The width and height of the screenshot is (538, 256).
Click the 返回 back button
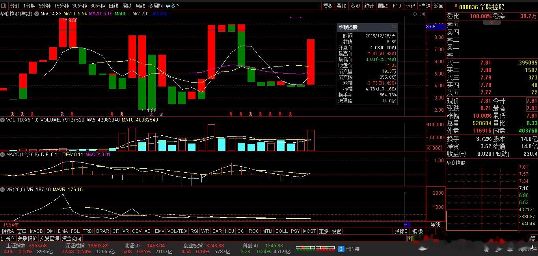point(439,6)
